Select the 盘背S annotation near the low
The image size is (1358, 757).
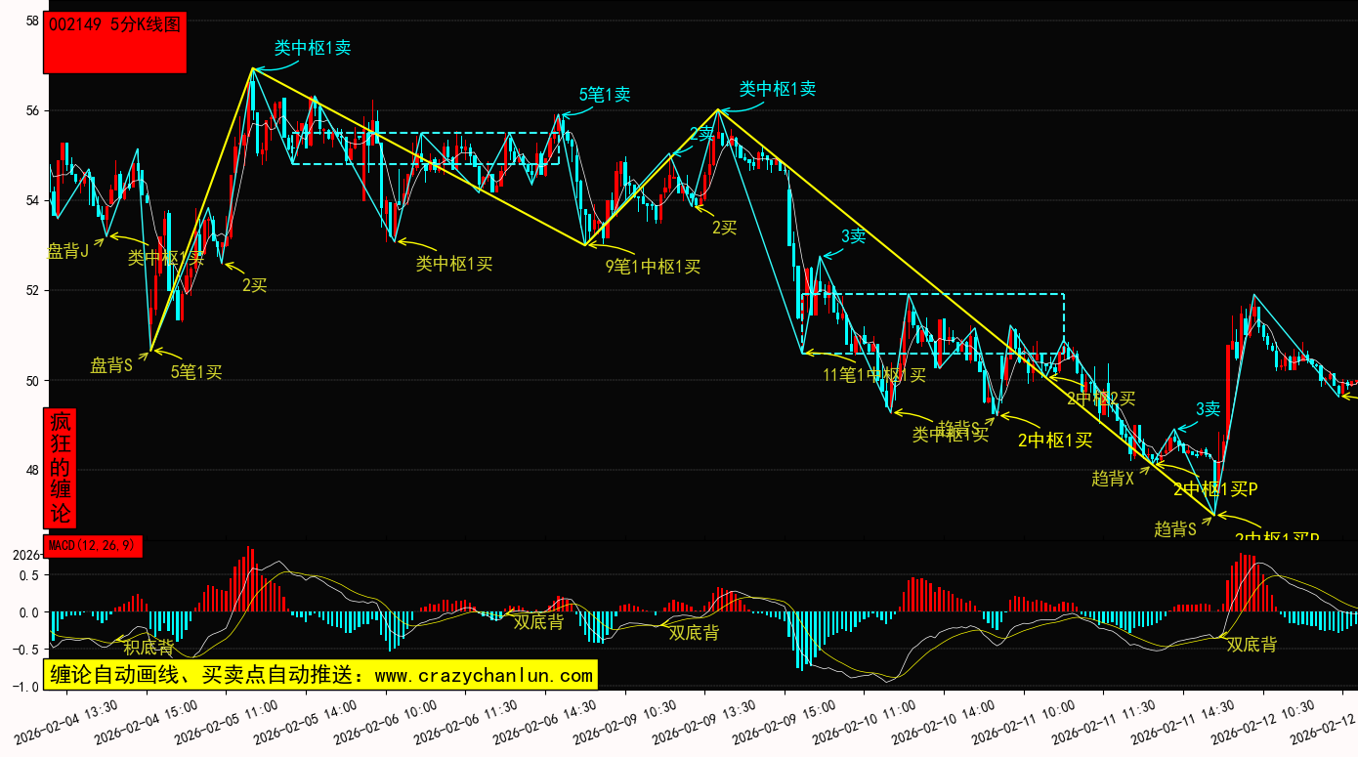click(x=111, y=365)
